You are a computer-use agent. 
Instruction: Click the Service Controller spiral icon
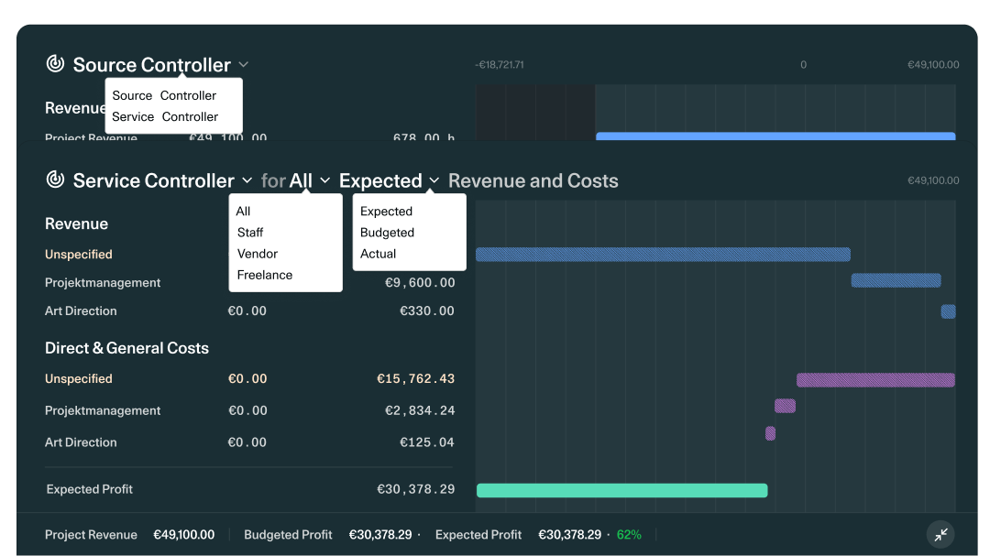pos(56,180)
